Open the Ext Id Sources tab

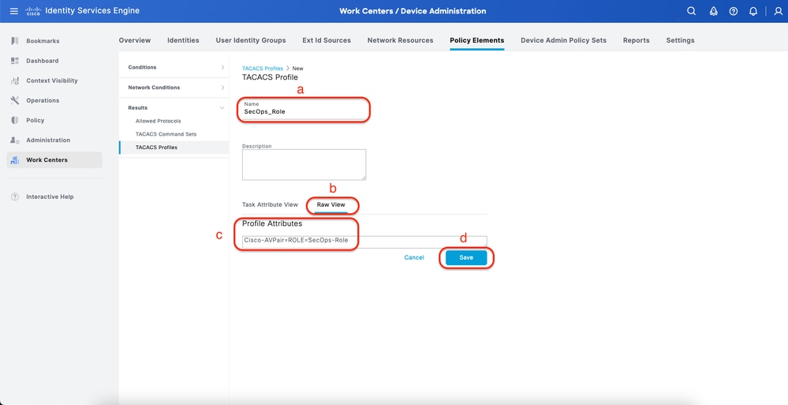tap(327, 40)
